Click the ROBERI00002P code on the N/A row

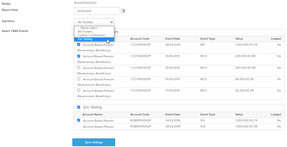pyautogui.click(x=141, y=126)
